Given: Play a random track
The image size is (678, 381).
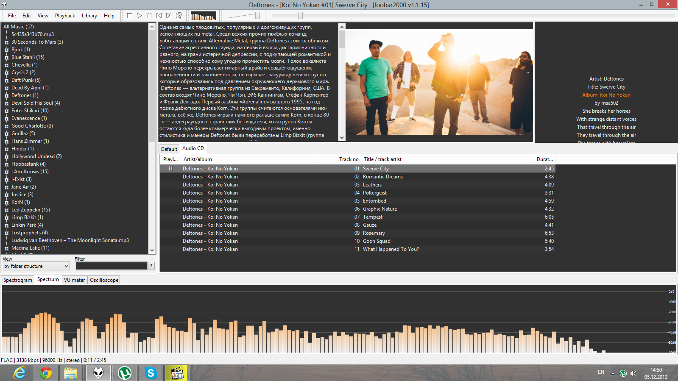Looking at the screenshot, I should pyautogui.click(x=179, y=16).
